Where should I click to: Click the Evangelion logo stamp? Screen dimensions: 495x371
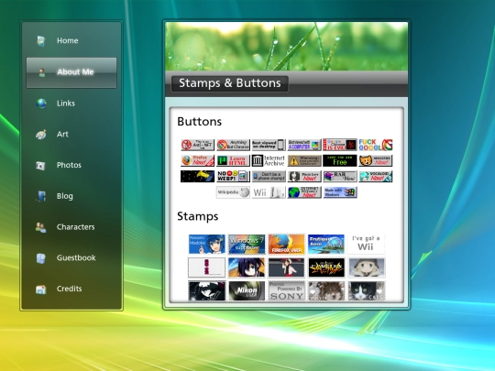(x=326, y=267)
